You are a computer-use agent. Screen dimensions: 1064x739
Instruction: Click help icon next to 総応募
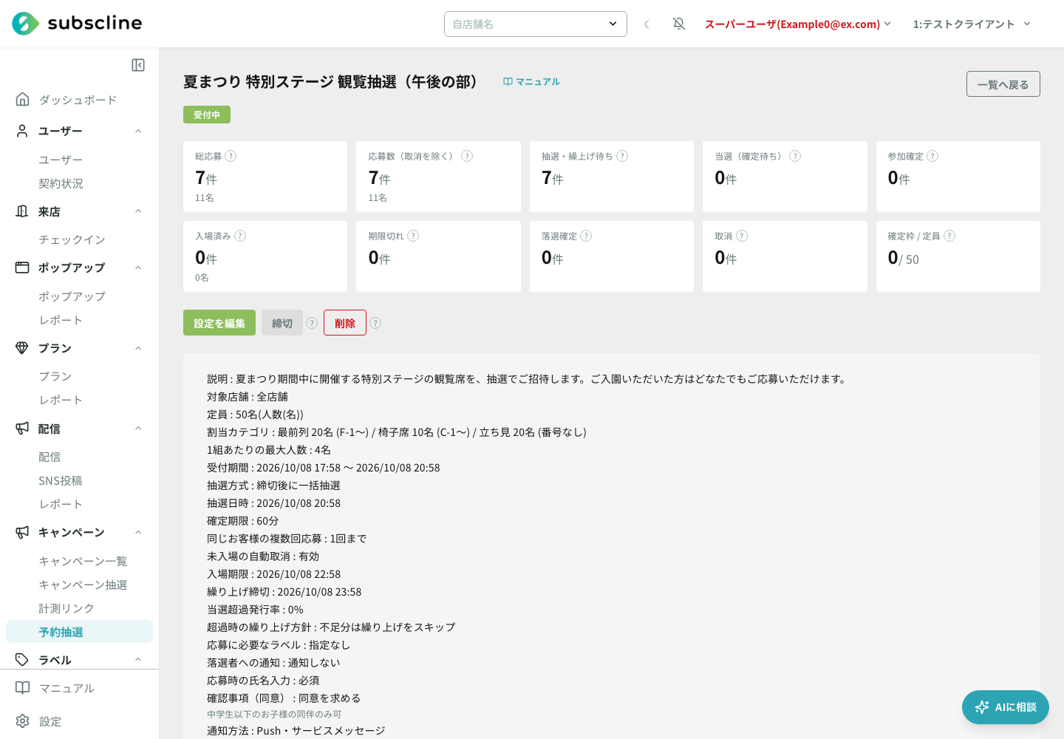tap(231, 156)
